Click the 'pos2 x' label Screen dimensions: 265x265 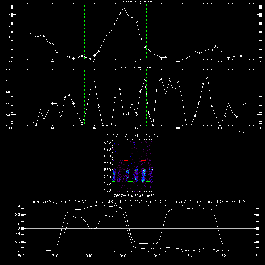[x=244, y=105]
